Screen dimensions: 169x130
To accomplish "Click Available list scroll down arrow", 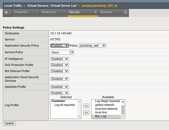I will tap(123, 116).
